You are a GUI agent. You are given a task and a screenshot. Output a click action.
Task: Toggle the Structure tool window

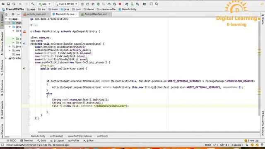tap(2, 68)
